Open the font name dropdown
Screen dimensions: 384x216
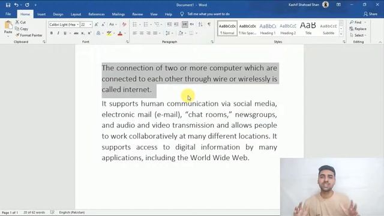coord(77,25)
